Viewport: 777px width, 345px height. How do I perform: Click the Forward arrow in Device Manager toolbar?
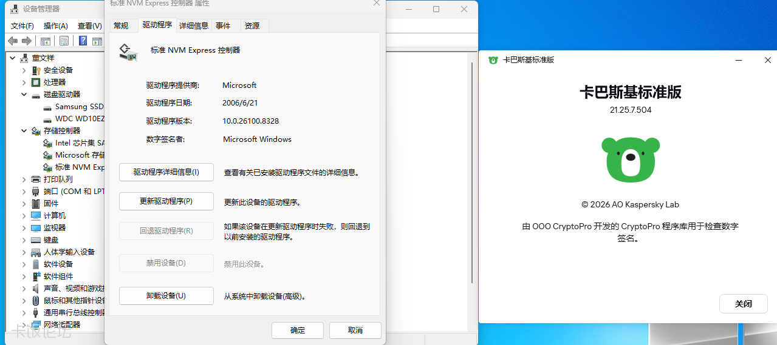26,41
